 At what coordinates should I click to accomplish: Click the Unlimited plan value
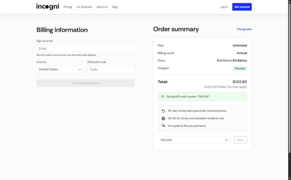pos(240,45)
